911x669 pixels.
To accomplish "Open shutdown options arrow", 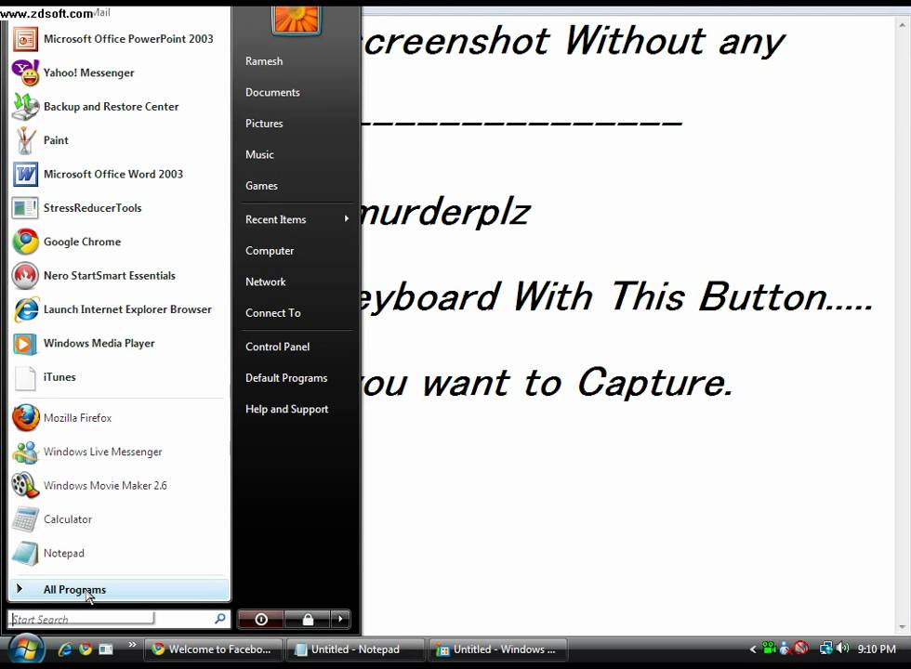I will pyautogui.click(x=340, y=619).
